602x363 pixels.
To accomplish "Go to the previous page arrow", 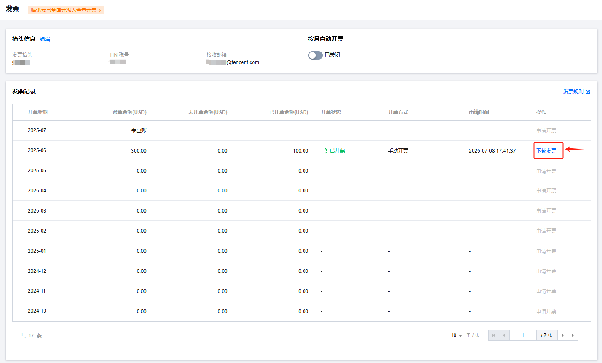I will (504, 335).
